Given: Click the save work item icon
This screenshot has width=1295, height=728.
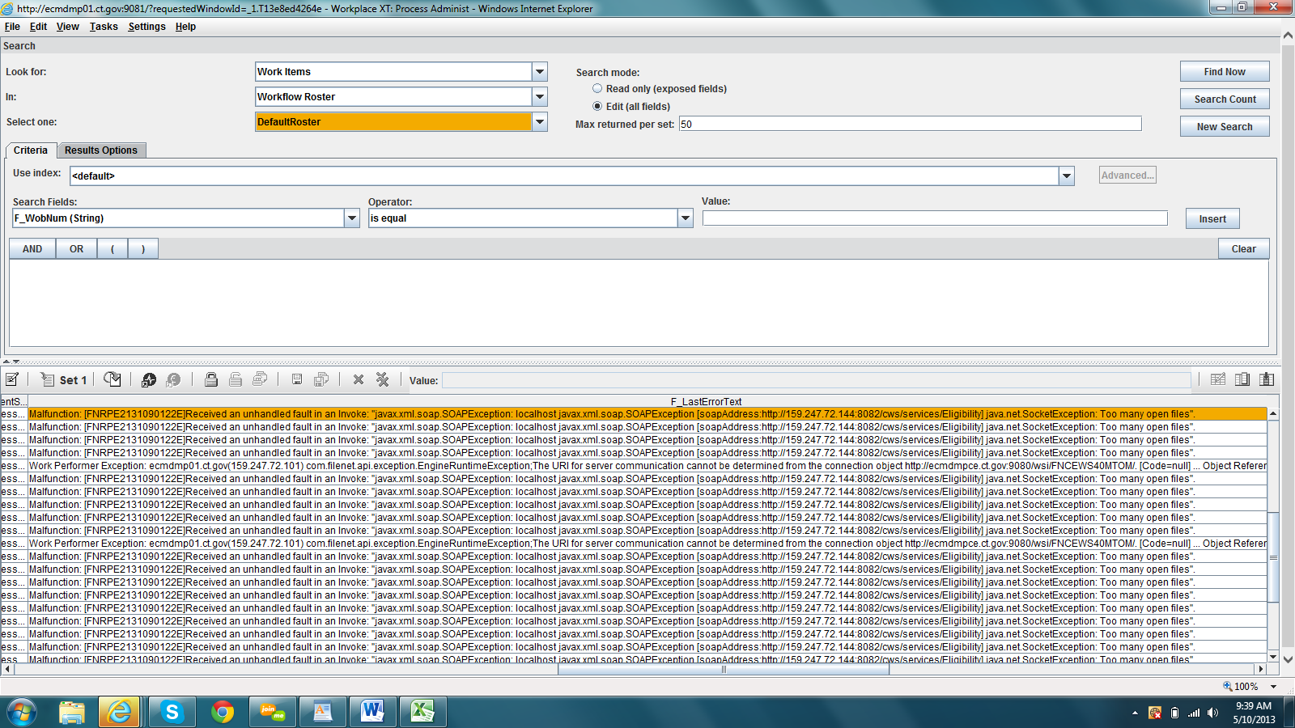Looking at the screenshot, I should (296, 379).
